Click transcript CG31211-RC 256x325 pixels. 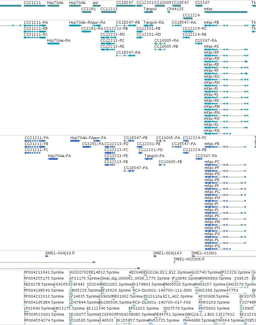[35, 38]
